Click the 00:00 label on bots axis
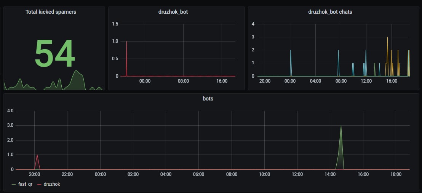This screenshot has width=422, height=193. 100,174
